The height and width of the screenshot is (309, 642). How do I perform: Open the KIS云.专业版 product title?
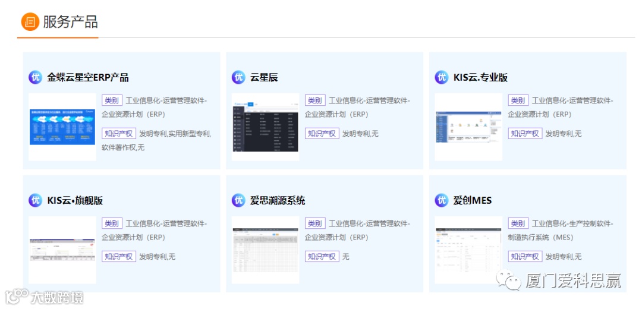coord(480,77)
